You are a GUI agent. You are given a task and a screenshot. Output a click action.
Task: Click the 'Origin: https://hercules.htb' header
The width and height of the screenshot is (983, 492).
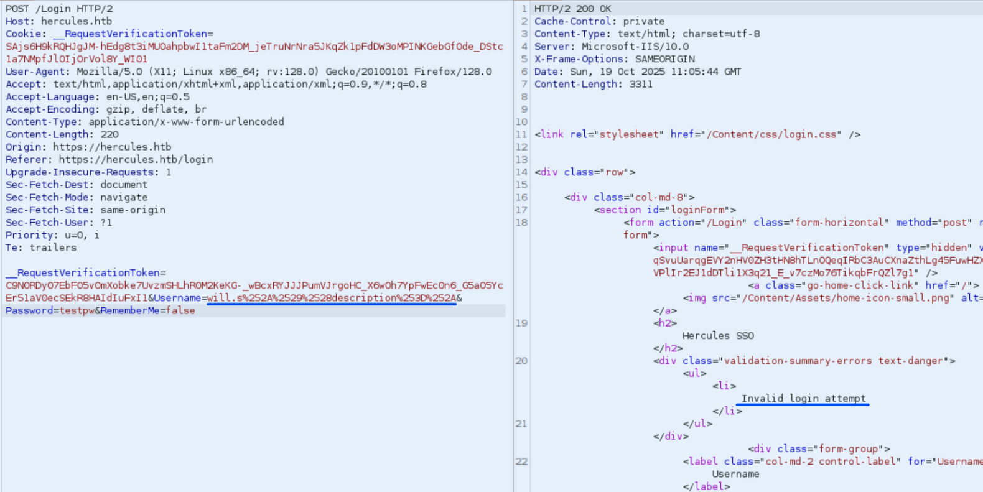click(x=88, y=147)
